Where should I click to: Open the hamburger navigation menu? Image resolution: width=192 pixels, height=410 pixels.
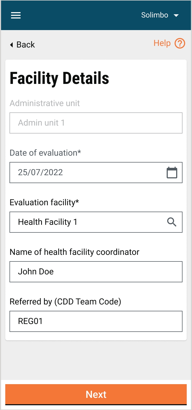coord(16,15)
